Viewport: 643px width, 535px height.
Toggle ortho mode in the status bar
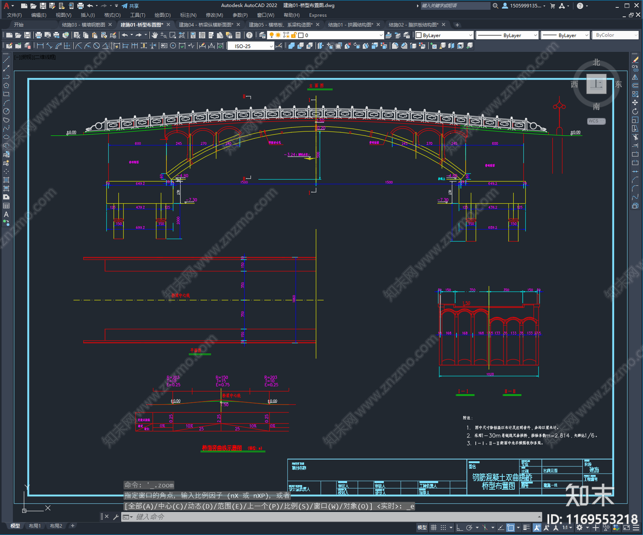(x=459, y=528)
